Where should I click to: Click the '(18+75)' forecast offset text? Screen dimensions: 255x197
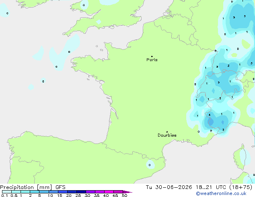241,187
